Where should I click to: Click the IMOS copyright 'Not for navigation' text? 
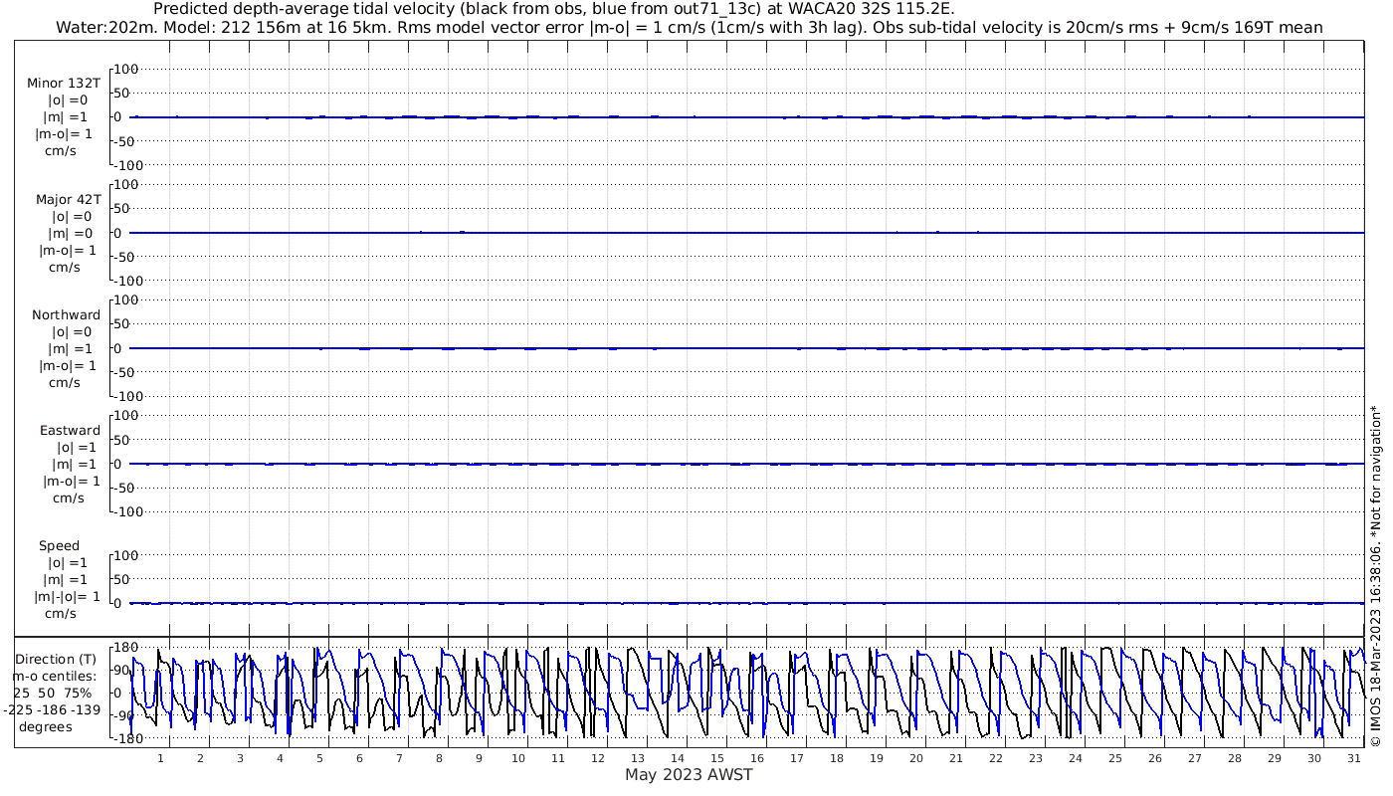coord(1376,575)
